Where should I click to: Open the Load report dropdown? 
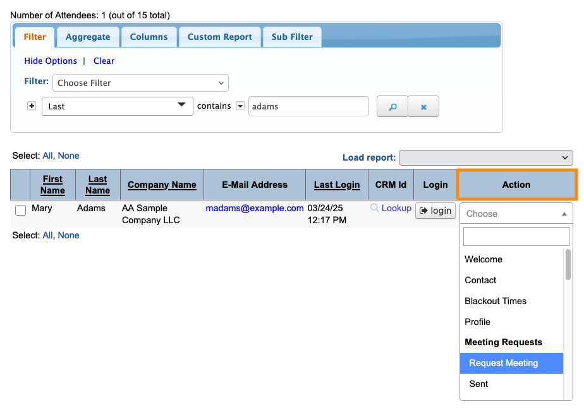[x=485, y=157]
